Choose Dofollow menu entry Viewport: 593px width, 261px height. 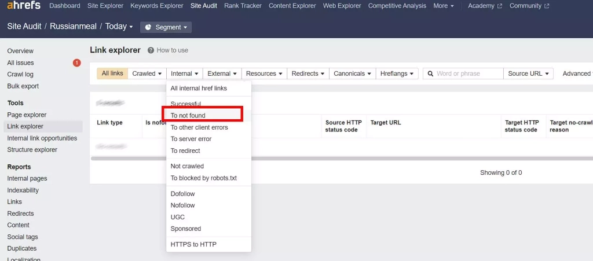pyautogui.click(x=208, y=194)
